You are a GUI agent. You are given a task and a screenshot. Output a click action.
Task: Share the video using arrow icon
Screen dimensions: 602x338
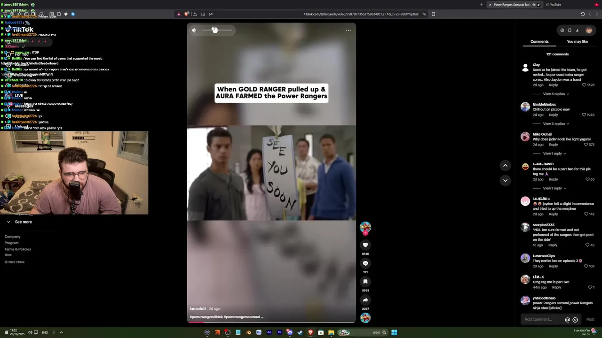point(365,300)
